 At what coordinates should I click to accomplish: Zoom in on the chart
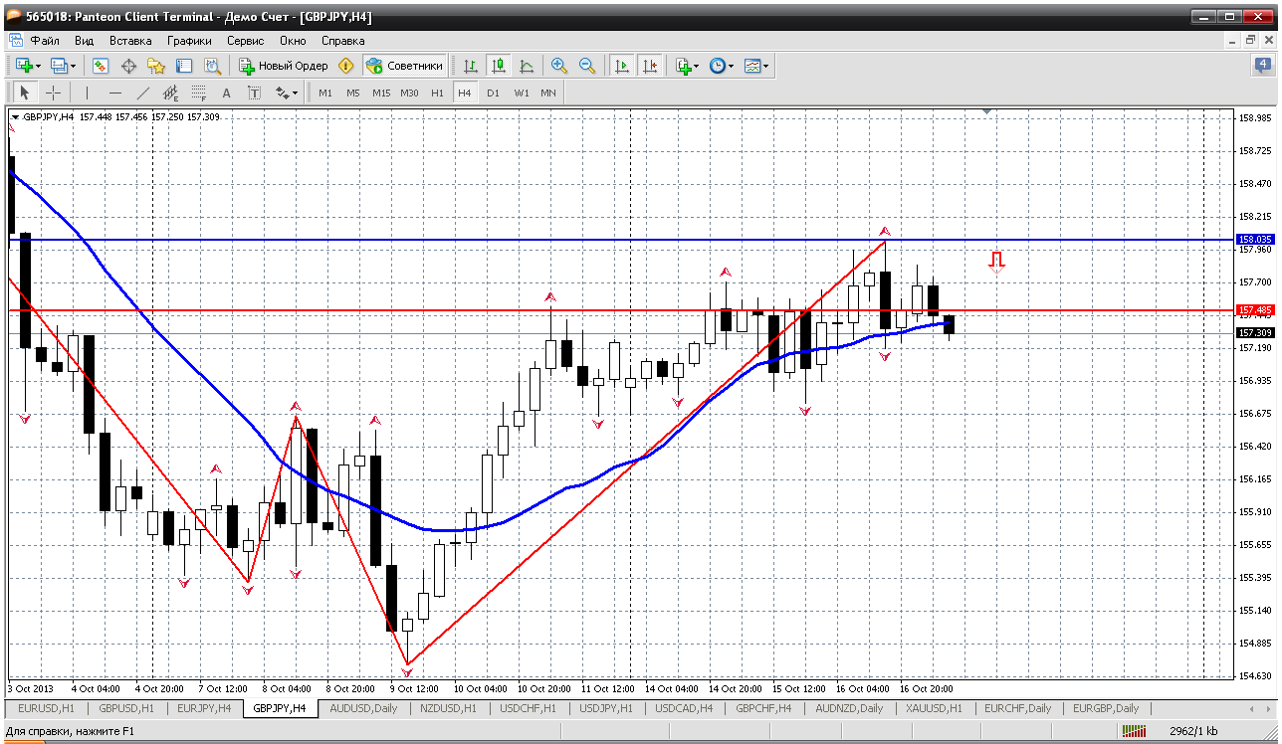[559, 66]
